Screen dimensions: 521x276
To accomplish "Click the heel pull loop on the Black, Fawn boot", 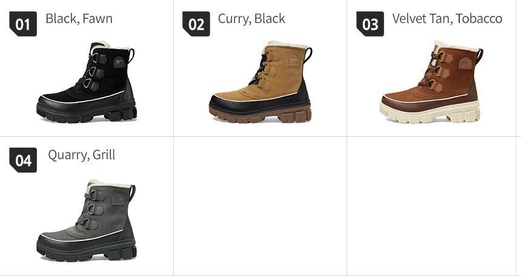I will (131, 56).
